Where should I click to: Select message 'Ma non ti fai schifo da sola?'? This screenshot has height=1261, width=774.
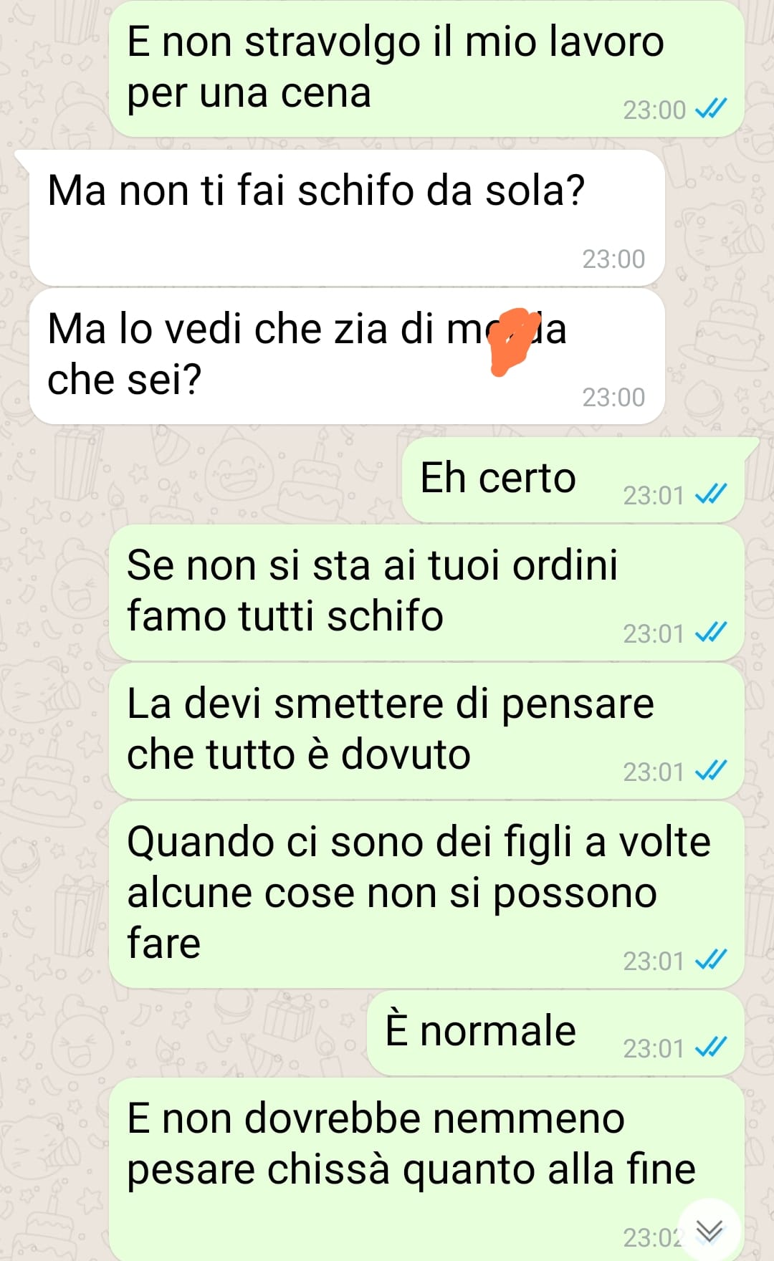pos(347,218)
